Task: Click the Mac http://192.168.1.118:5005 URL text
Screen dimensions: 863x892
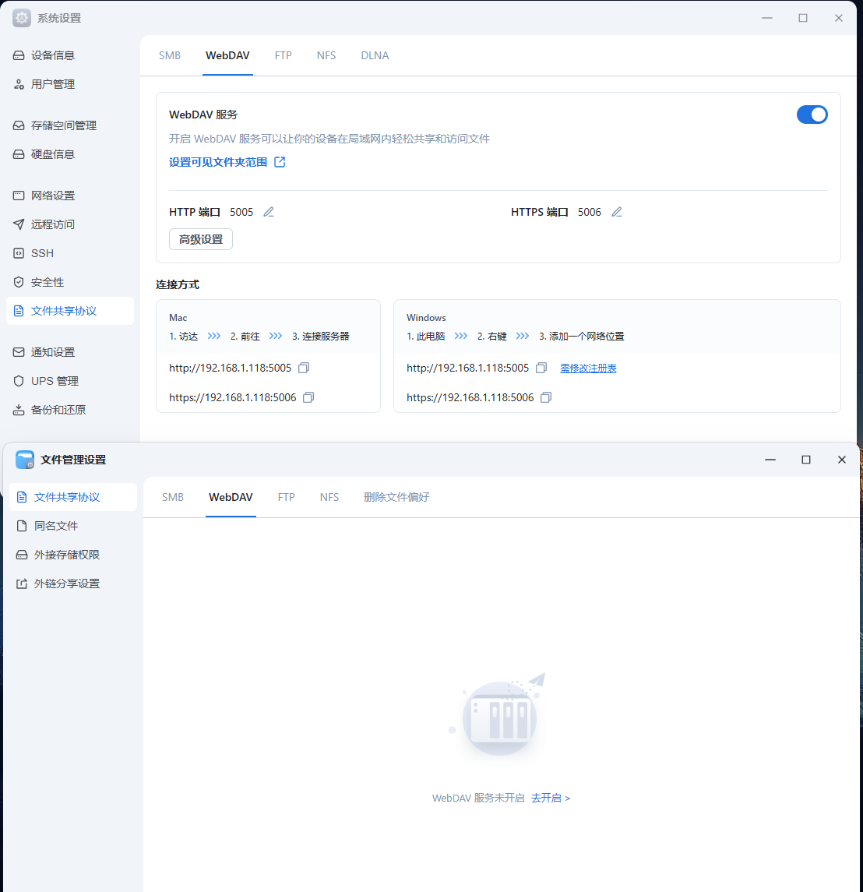Action: [230, 368]
